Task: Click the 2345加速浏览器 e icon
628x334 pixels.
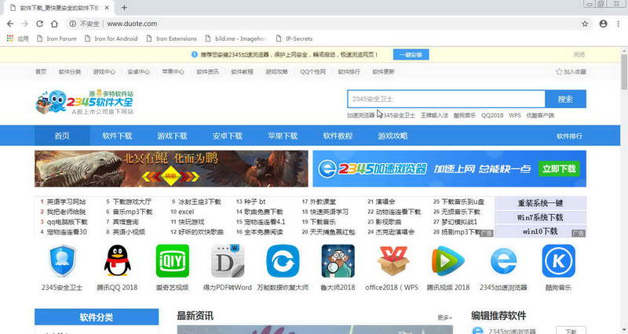Action: [503, 261]
